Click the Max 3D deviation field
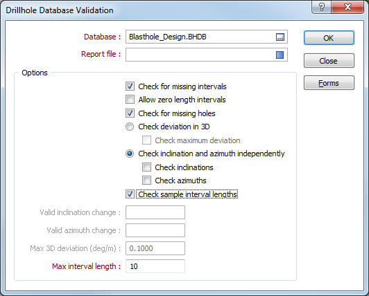This screenshot has height=296, width=369. (x=155, y=248)
